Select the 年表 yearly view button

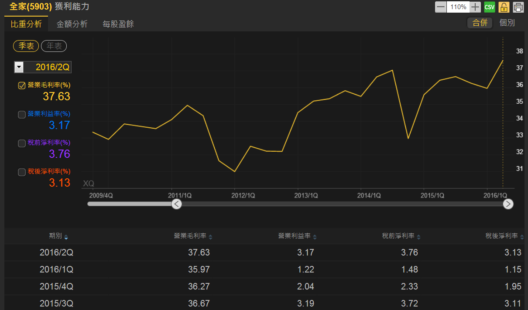tap(54, 46)
